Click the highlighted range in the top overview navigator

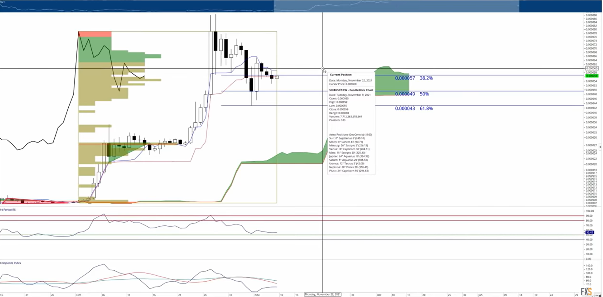click(x=396, y=6)
